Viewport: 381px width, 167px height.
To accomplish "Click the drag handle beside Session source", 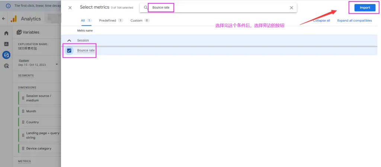I will point(23,98).
